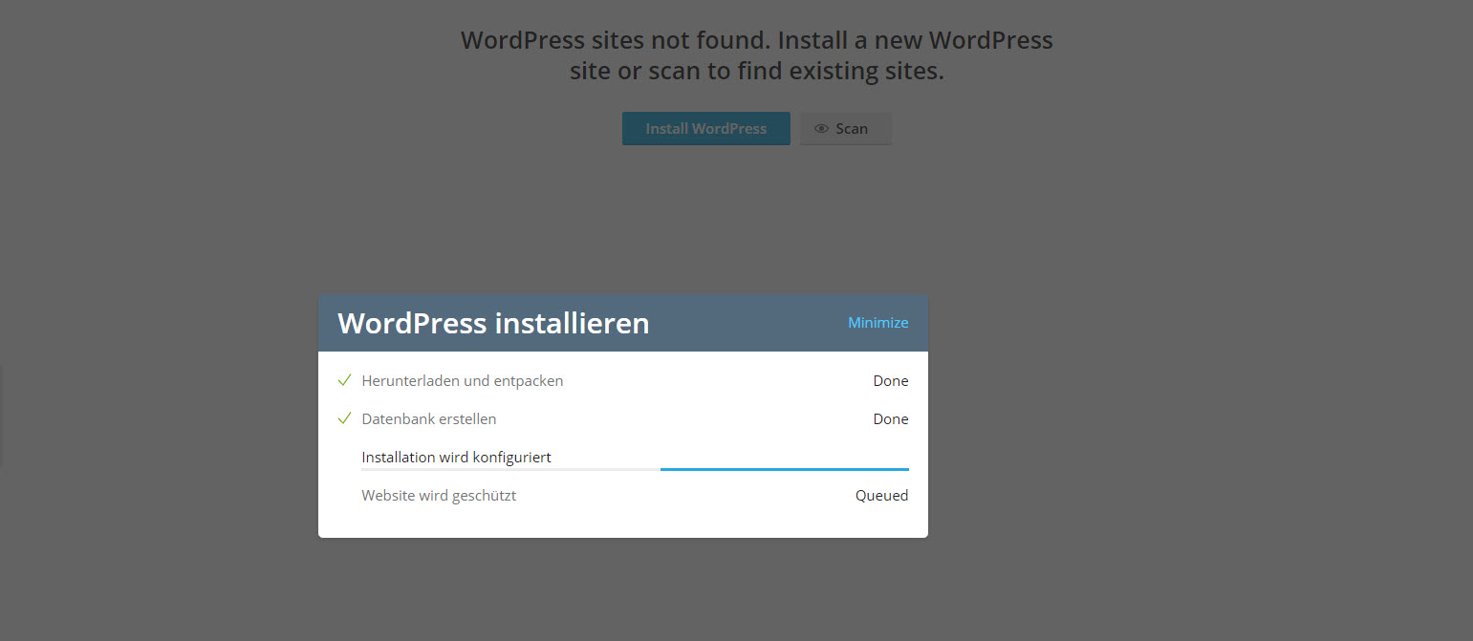
Task: Select the green checkmark beside Herunterladen und entpacken
Action: coord(344,379)
